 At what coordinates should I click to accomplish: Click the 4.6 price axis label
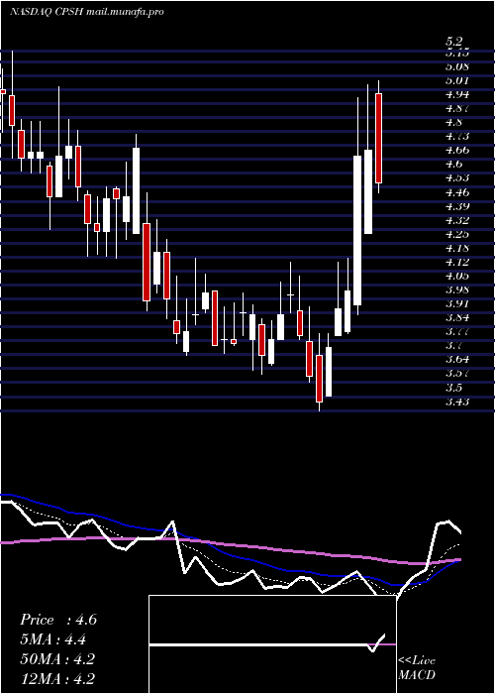[454, 164]
